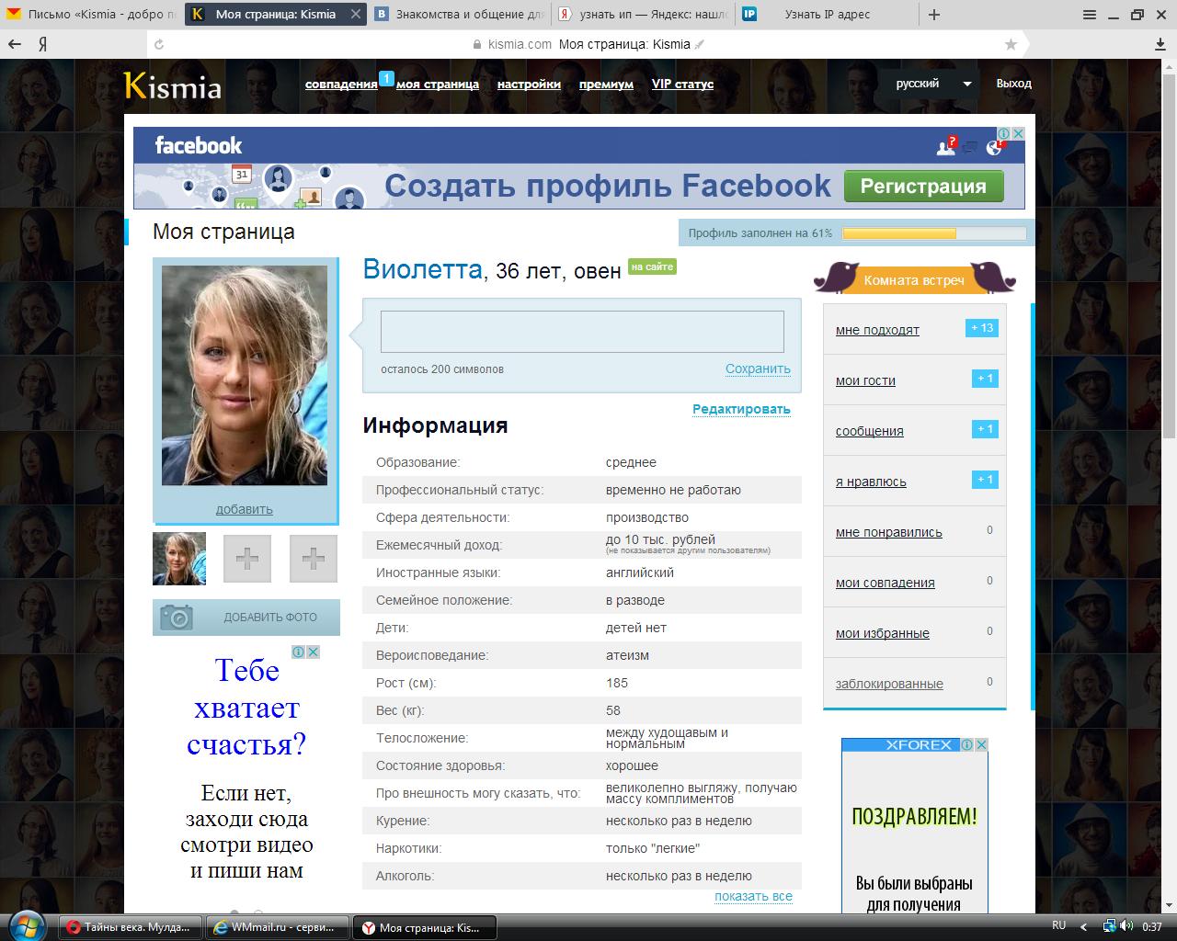This screenshot has width=1177, height=941.
Task: Click the добавить link under photo
Action: [x=245, y=509]
